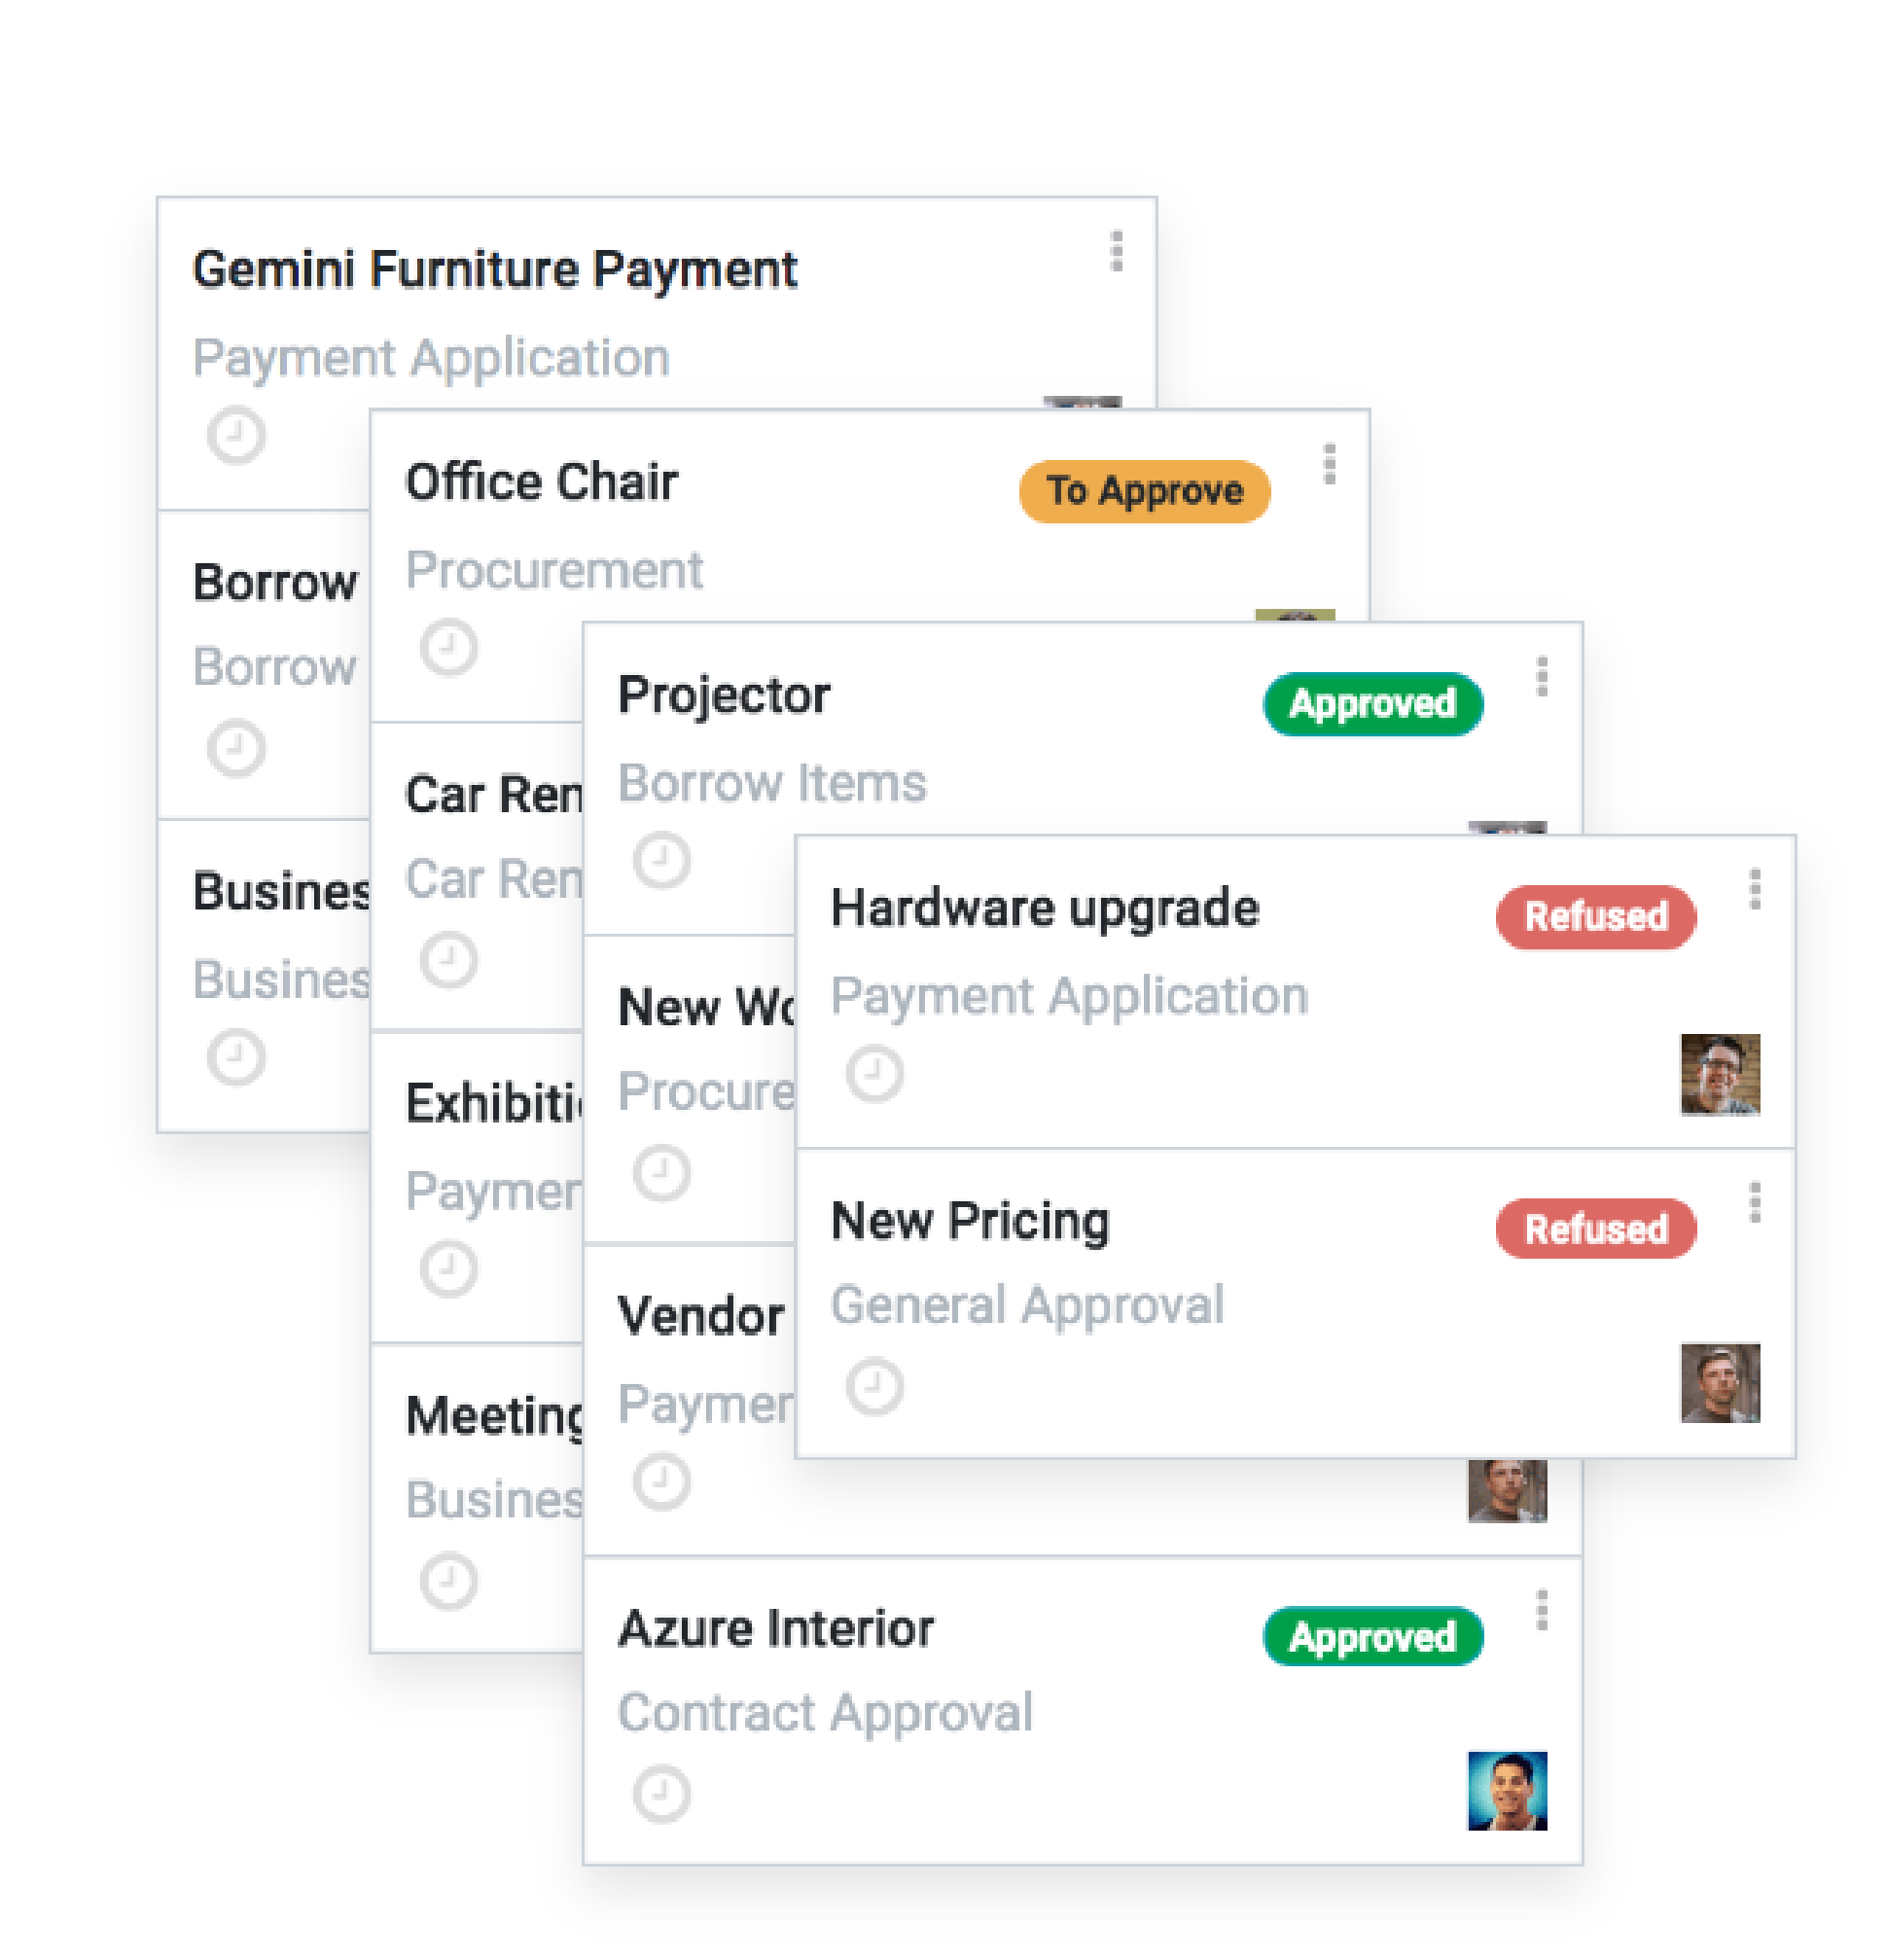Open options menu on Azure Interior card
The width and height of the screenshot is (1886, 1960).
(1542, 1610)
